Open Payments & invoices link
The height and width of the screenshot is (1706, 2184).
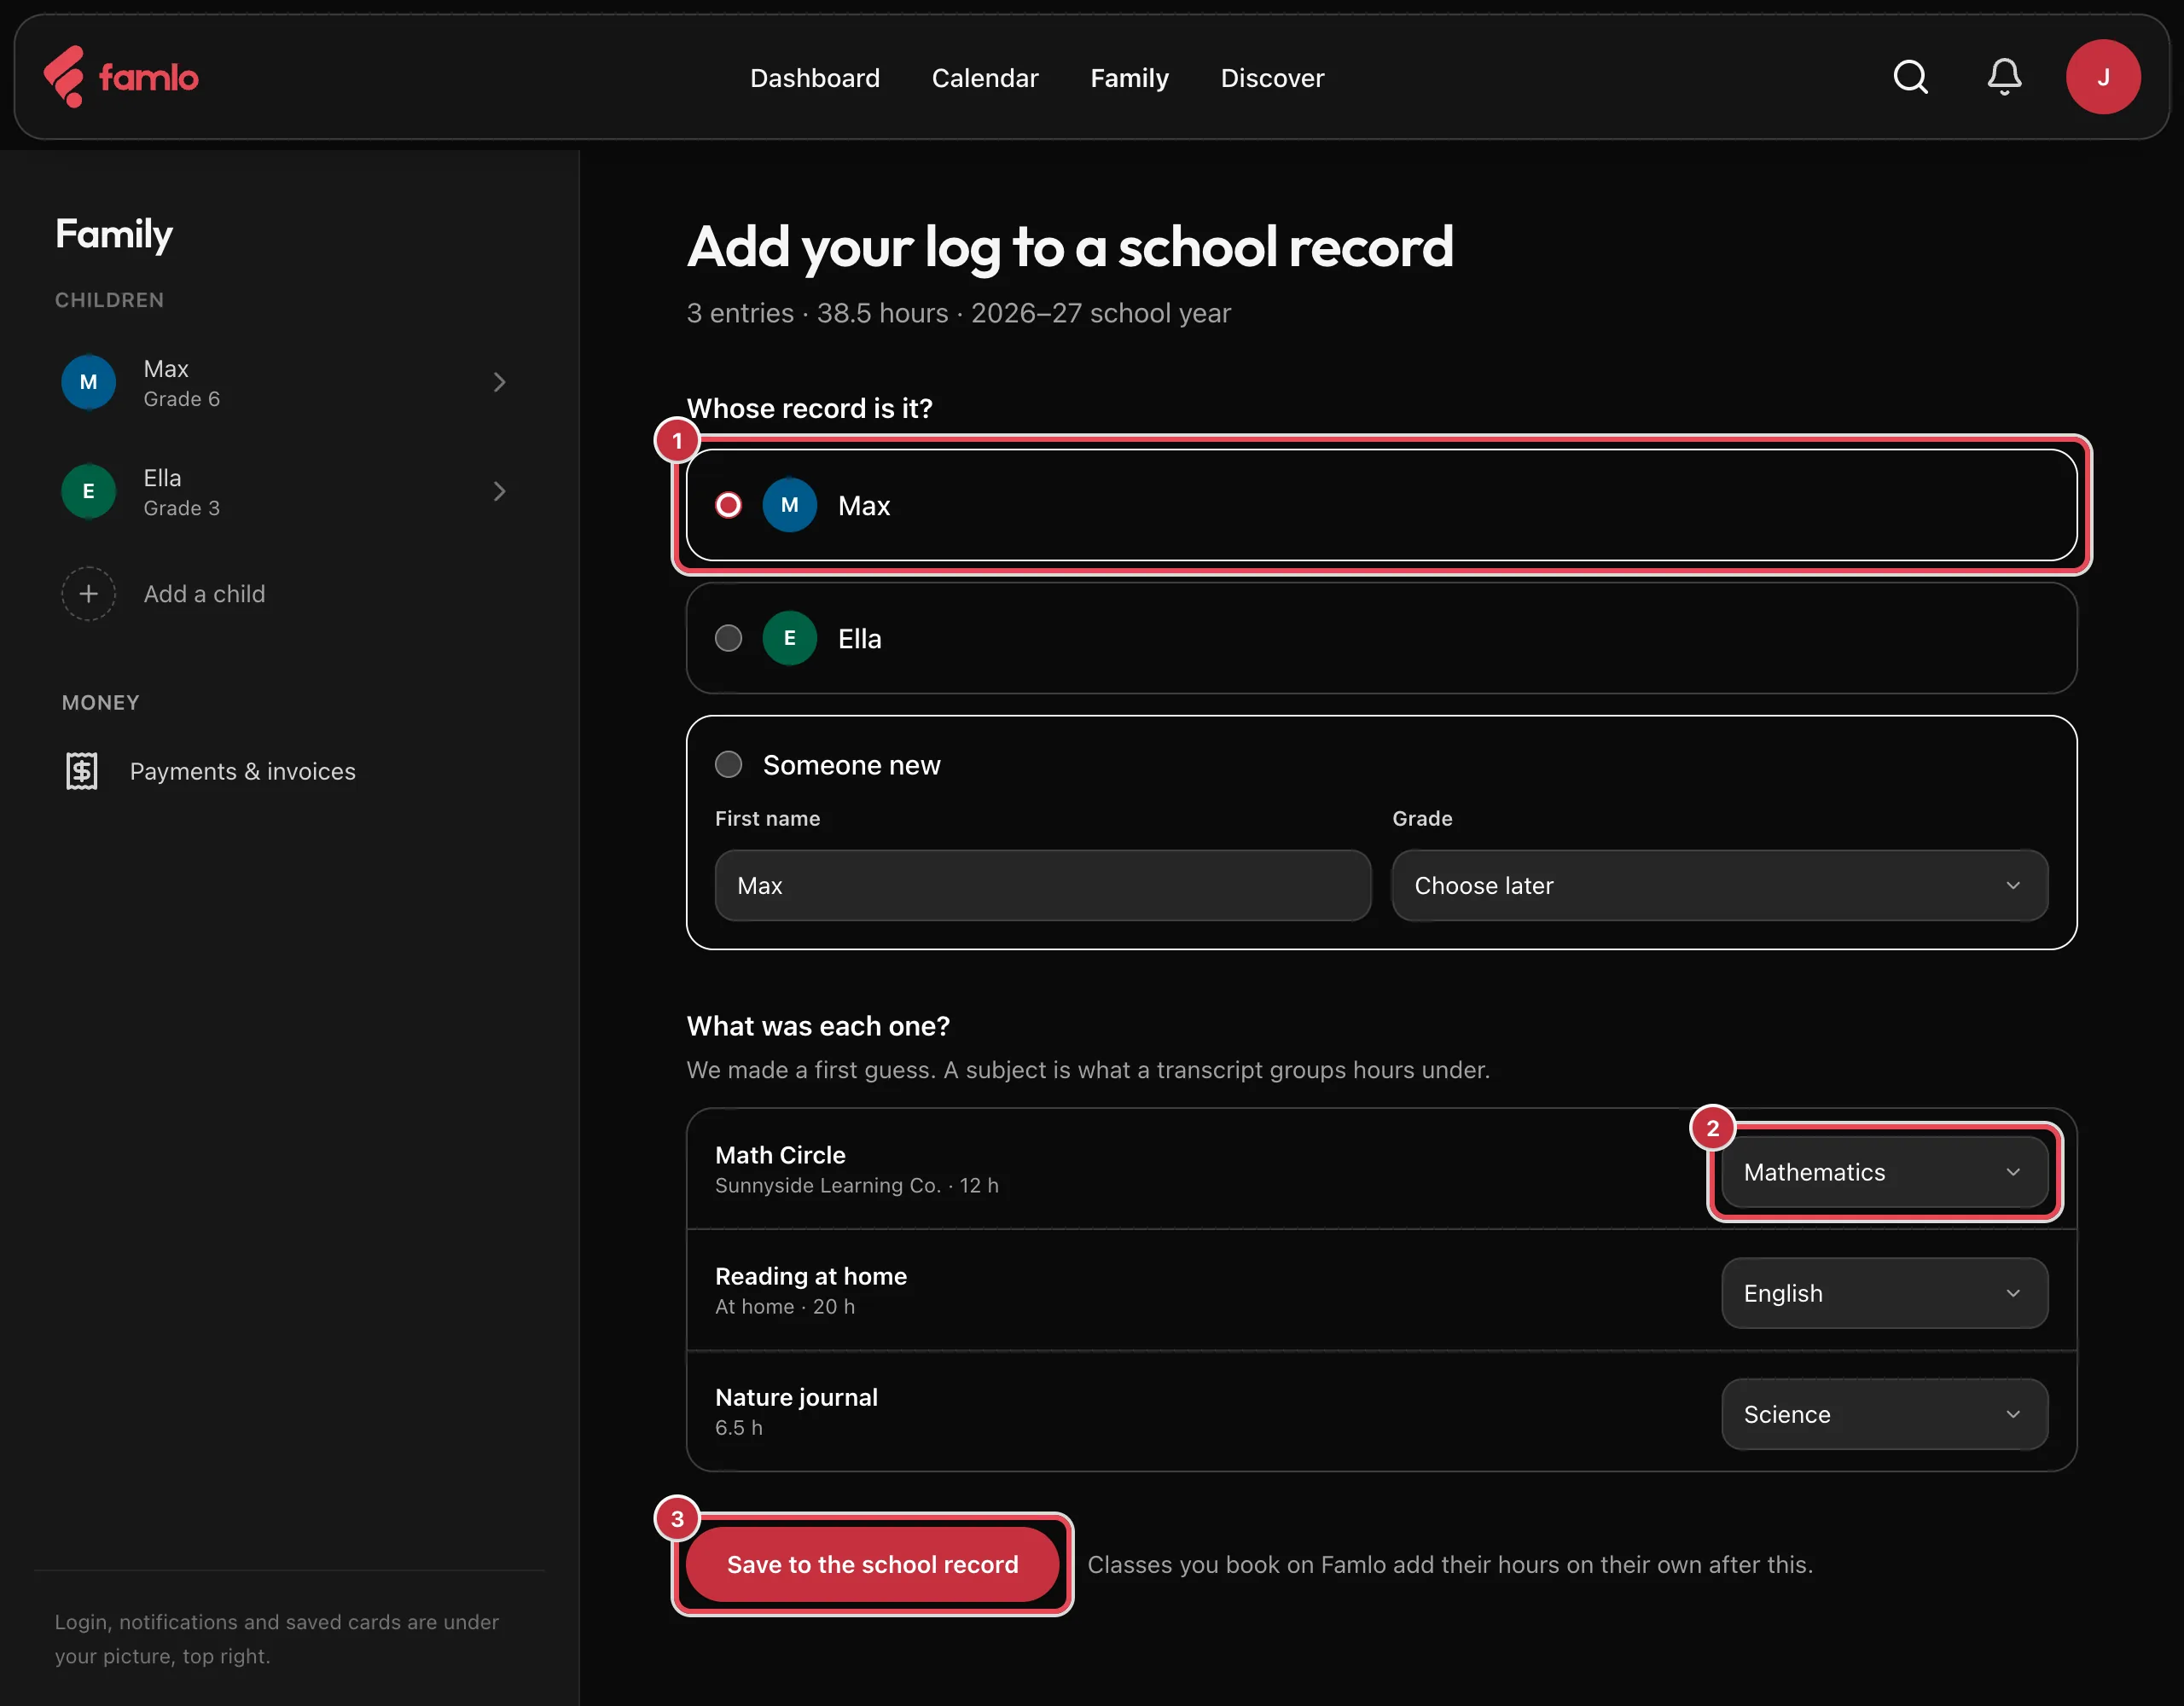242,771
